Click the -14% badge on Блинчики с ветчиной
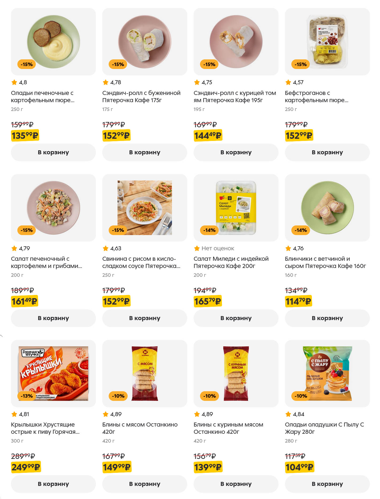380x499 pixels. pyautogui.click(x=300, y=230)
